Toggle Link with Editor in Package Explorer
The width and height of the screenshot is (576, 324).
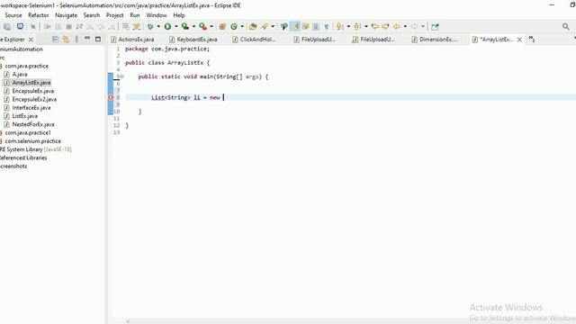click(x=66, y=39)
